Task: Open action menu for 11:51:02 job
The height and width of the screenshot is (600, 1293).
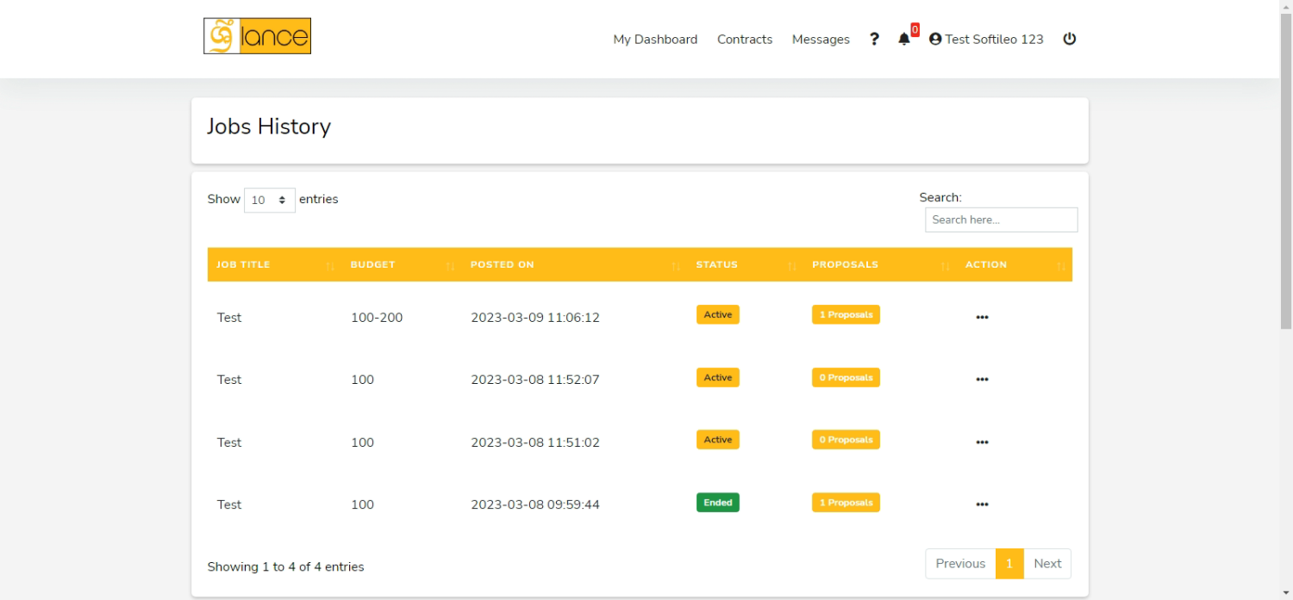Action: pyautogui.click(x=982, y=442)
